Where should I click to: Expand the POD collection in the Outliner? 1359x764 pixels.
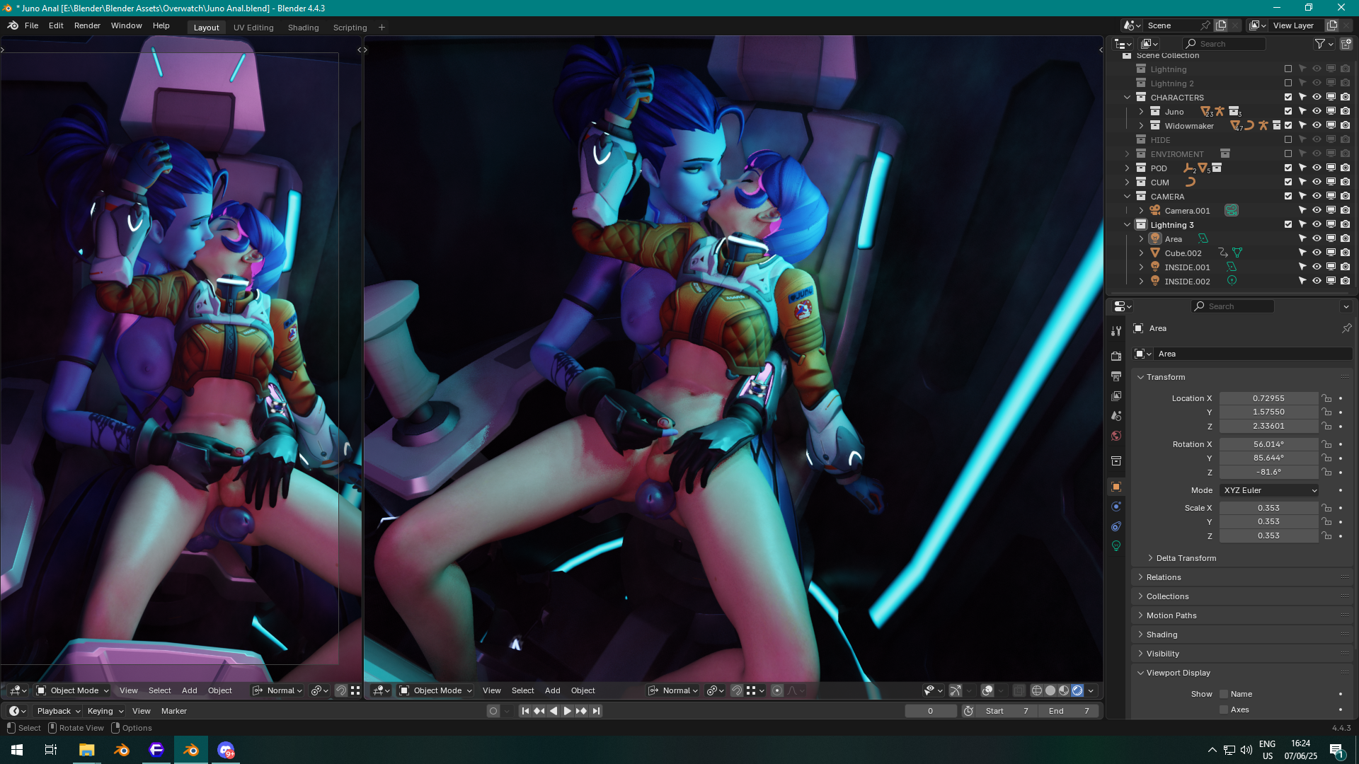(x=1128, y=168)
